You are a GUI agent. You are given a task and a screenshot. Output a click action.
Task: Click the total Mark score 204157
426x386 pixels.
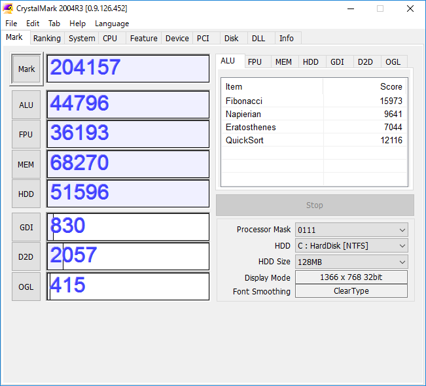tap(128, 69)
